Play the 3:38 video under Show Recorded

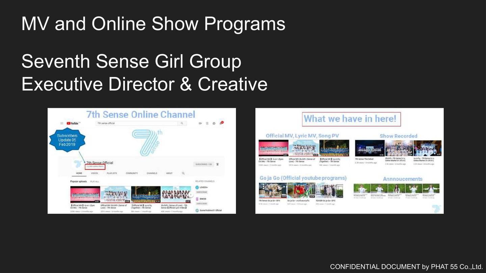pos(399,148)
